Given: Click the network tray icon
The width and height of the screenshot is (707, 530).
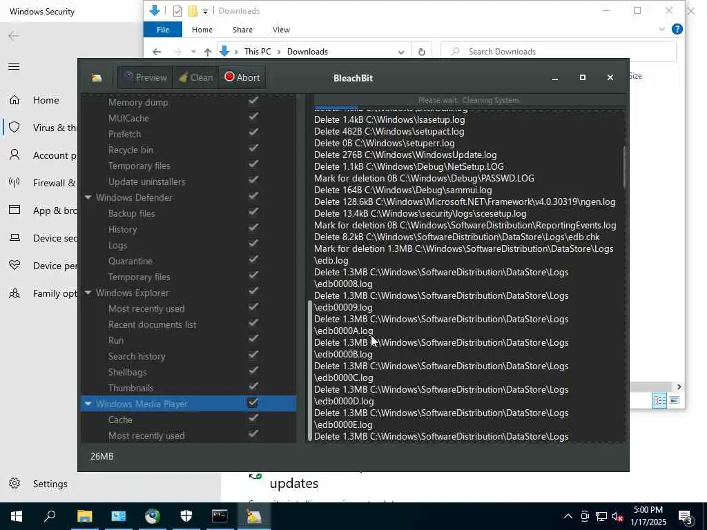Looking at the screenshot, I should [x=601, y=516].
